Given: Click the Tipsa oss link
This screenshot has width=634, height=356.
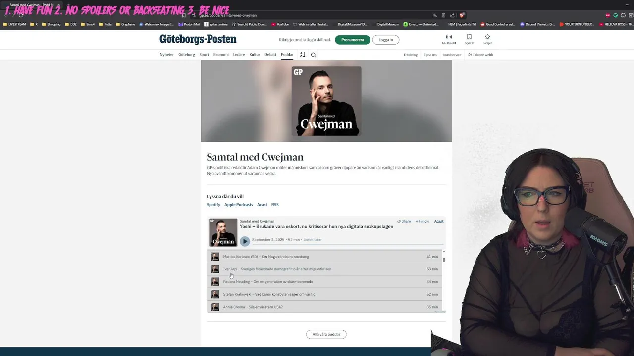Looking at the screenshot, I should tap(430, 55).
